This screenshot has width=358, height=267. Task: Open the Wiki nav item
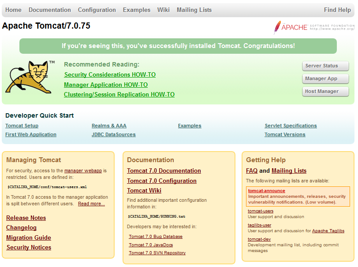point(163,10)
